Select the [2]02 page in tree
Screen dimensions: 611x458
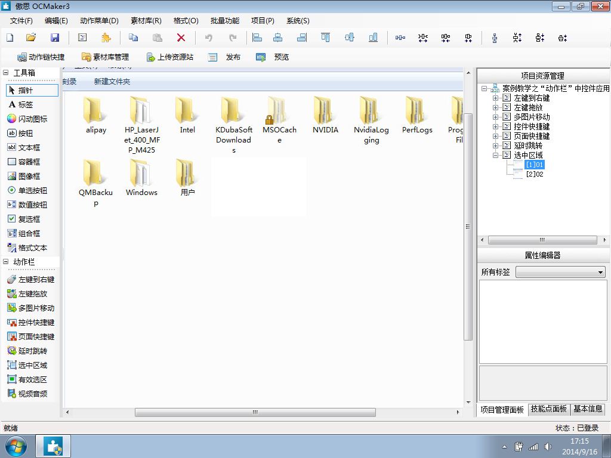point(535,174)
